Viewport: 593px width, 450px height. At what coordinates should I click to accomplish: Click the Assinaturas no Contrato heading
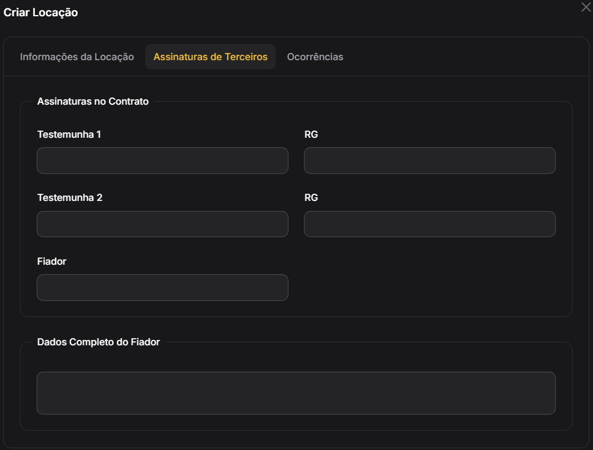coord(93,101)
